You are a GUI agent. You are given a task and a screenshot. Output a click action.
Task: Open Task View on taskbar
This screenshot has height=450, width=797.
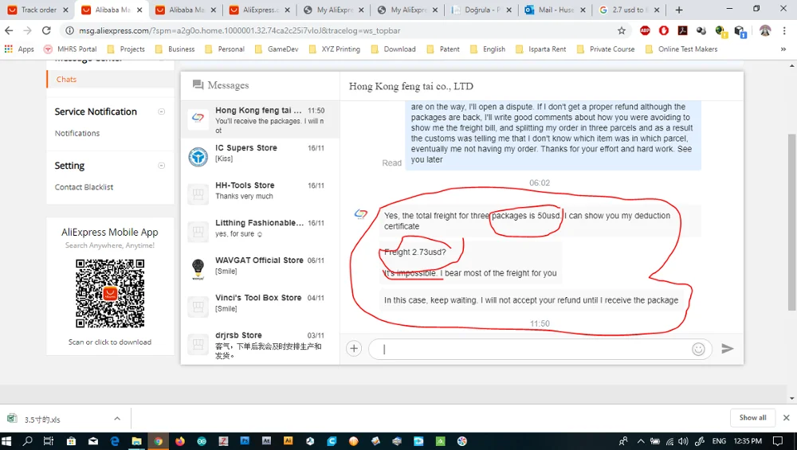tap(49, 441)
